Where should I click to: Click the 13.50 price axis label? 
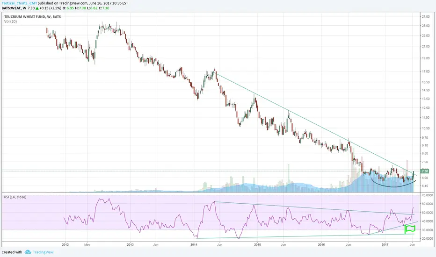426,99
